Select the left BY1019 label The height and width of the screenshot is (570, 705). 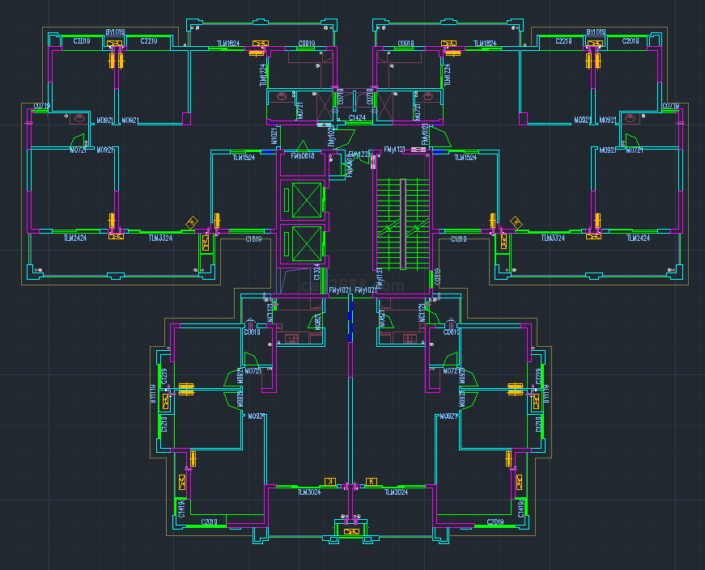click(115, 32)
